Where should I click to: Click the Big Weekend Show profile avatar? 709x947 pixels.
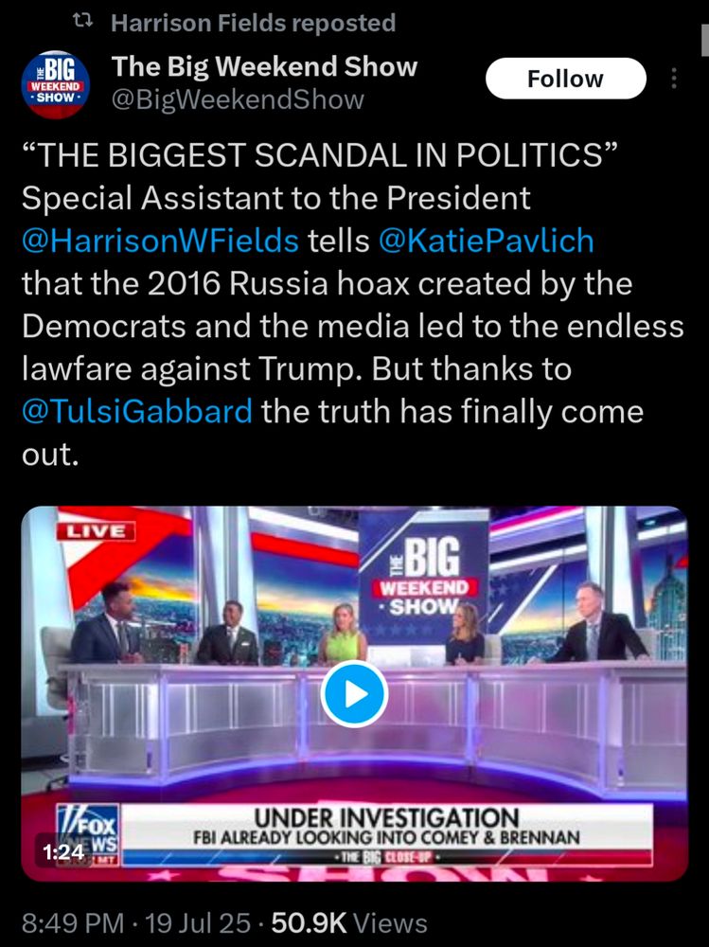(55, 84)
